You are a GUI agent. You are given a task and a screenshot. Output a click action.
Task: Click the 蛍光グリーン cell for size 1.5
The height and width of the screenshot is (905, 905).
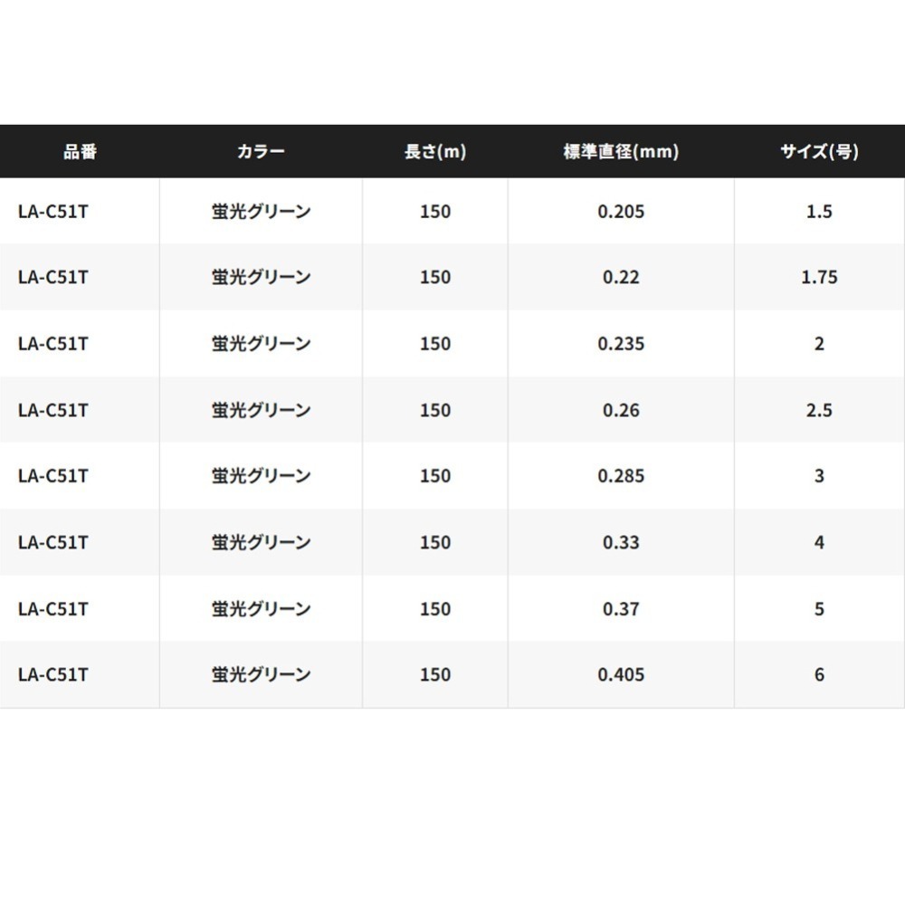pyautogui.click(x=261, y=212)
